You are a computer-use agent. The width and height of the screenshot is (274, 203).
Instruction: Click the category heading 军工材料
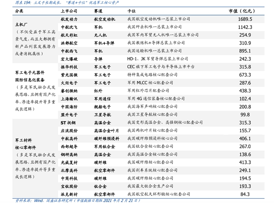23,140
